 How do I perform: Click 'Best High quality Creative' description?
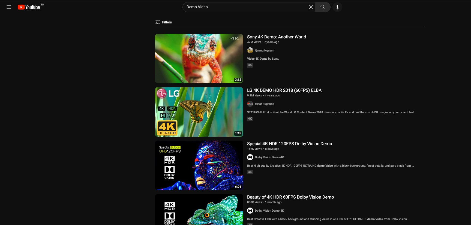click(x=331, y=166)
